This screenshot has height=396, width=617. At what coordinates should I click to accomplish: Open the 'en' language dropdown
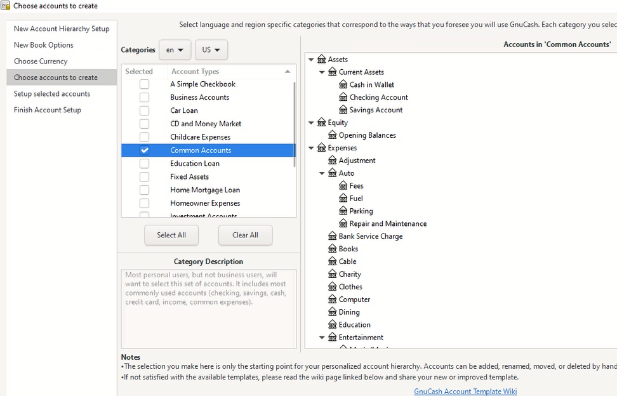point(175,49)
